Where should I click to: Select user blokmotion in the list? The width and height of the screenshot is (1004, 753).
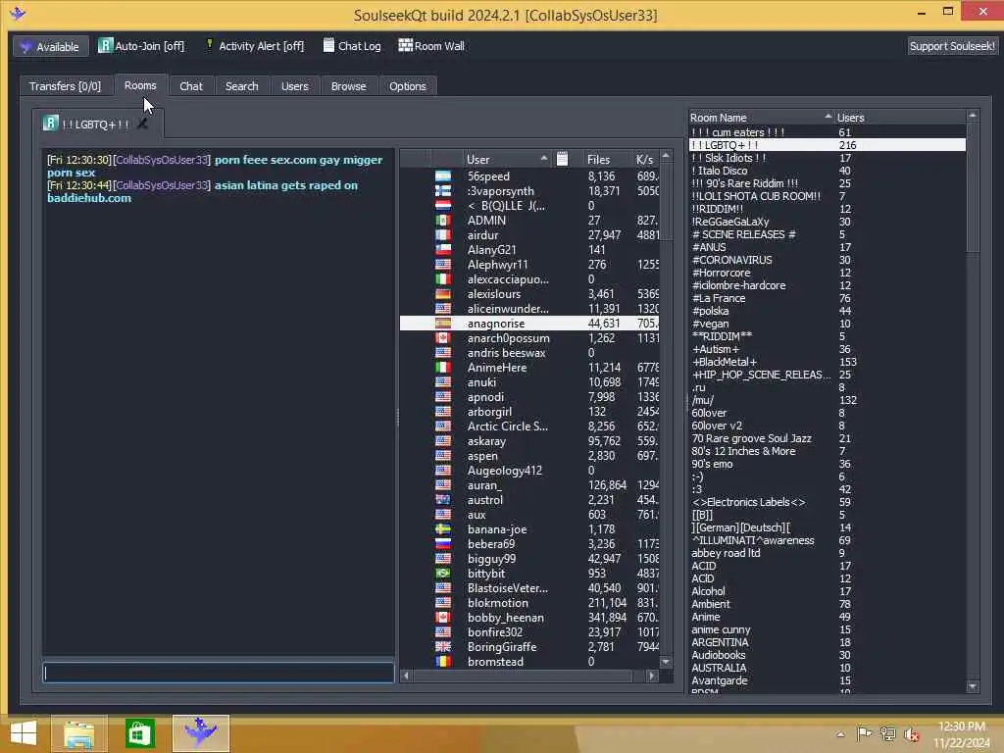click(529, 603)
